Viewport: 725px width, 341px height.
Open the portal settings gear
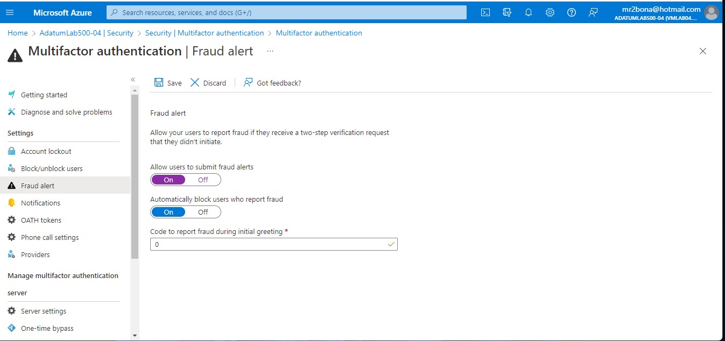[x=550, y=12]
